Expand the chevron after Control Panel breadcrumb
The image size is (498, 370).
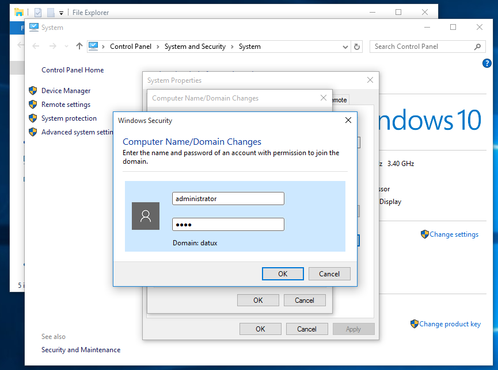click(x=158, y=47)
